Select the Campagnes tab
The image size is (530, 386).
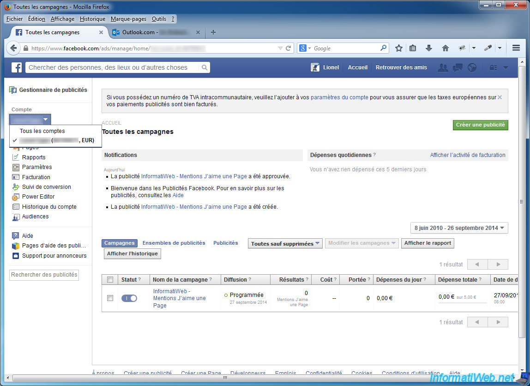(x=119, y=243)
